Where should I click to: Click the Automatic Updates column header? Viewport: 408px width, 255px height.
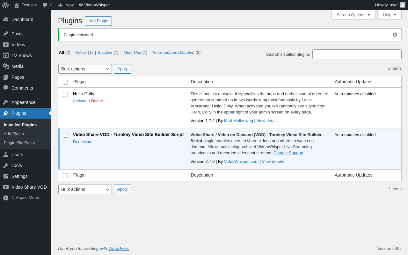[353, 82]
